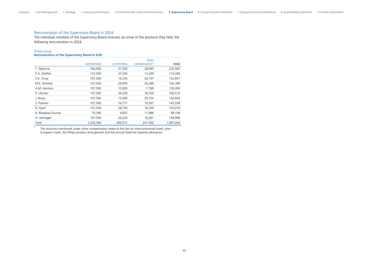Go to the Our Management section

pos(46,12)
